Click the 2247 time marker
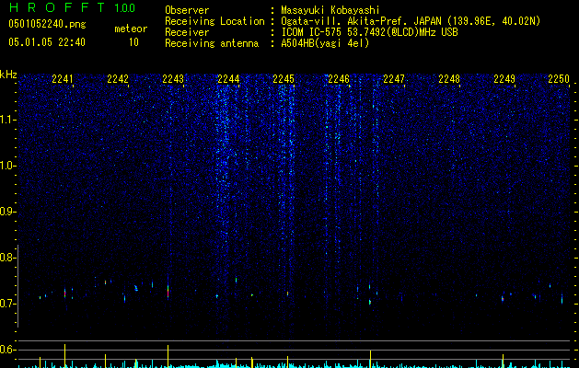Screen dimensions: 579x368 [x=394, y=79]
